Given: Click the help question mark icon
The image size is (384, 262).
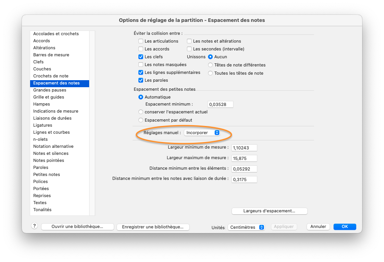Looking at the screenshot, I should pyautogui.click(x=34, y=226).
